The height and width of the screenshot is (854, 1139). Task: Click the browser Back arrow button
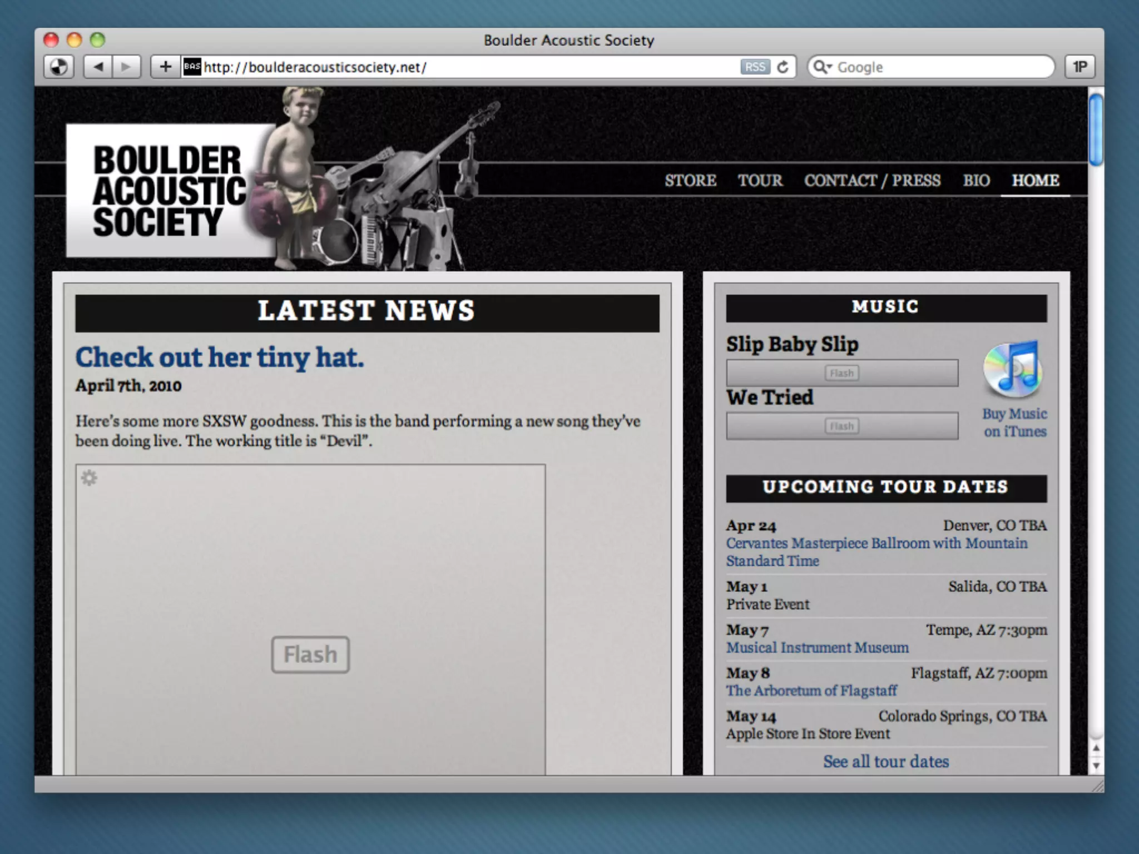tap(98, 67)
